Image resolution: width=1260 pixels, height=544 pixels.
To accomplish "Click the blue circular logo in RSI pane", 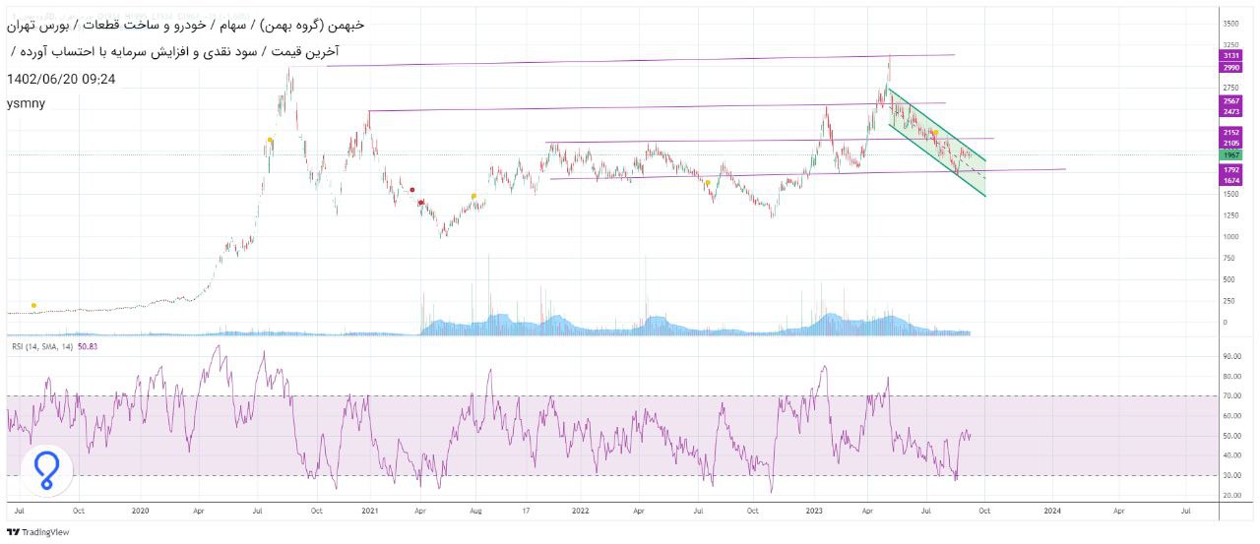I will pyautogui.click(x=45, y=469).
